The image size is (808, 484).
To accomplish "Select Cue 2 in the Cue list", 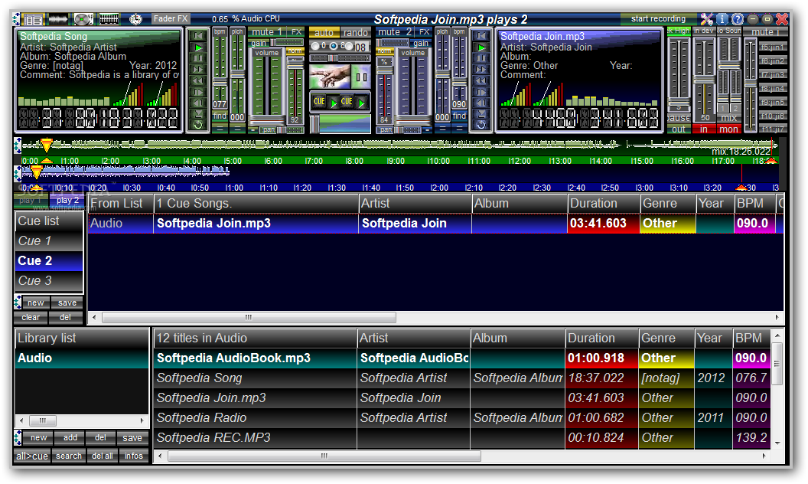I will coord(49,260).
